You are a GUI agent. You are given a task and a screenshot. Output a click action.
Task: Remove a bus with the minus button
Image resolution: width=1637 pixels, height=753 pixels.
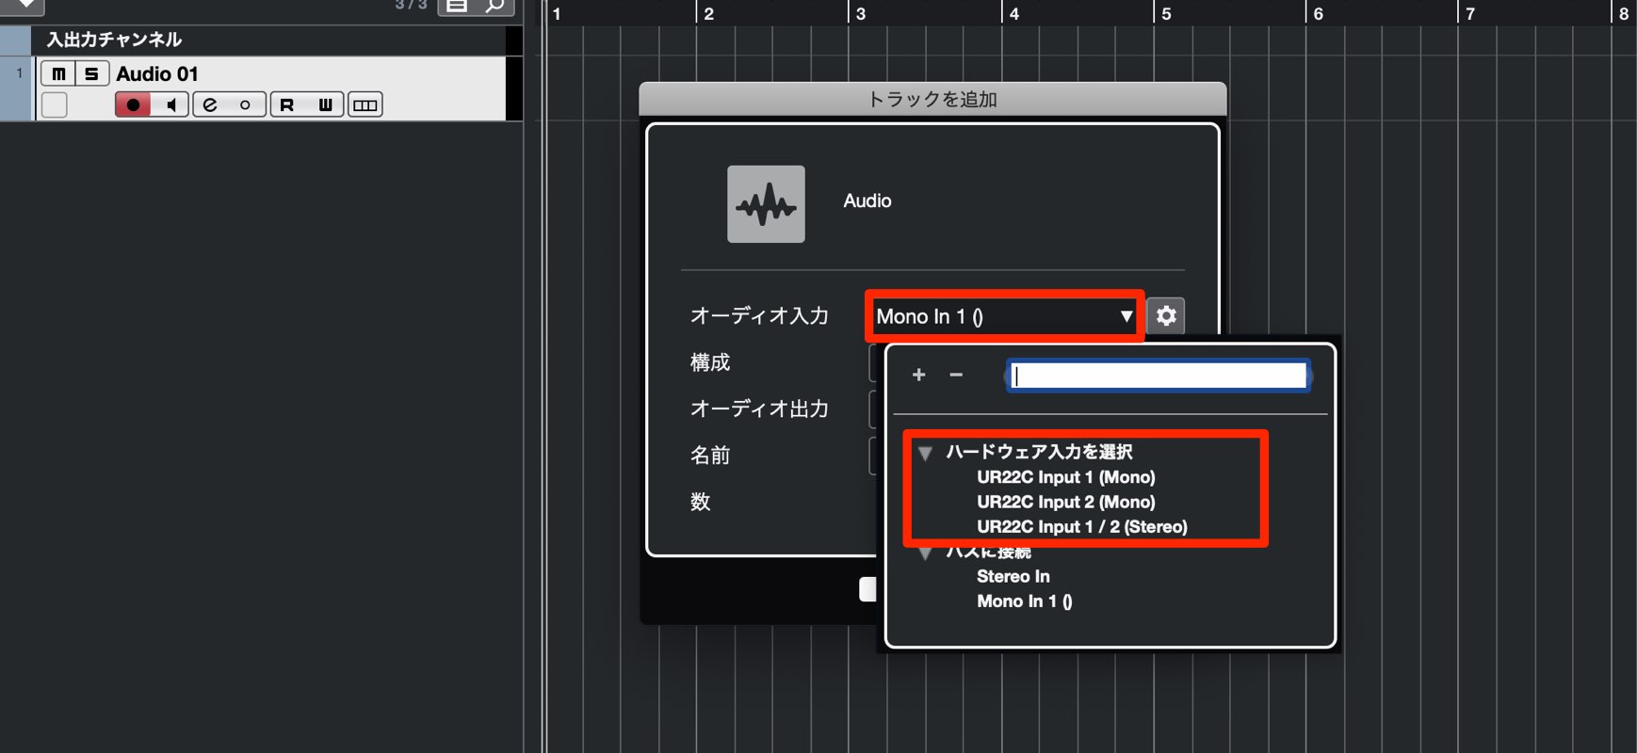[956, 375]
